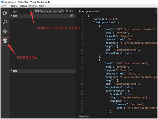This screenshot has height=119, width=158.
Task: Open the 查看(V) menu
Action: click(x=23, y=6)
